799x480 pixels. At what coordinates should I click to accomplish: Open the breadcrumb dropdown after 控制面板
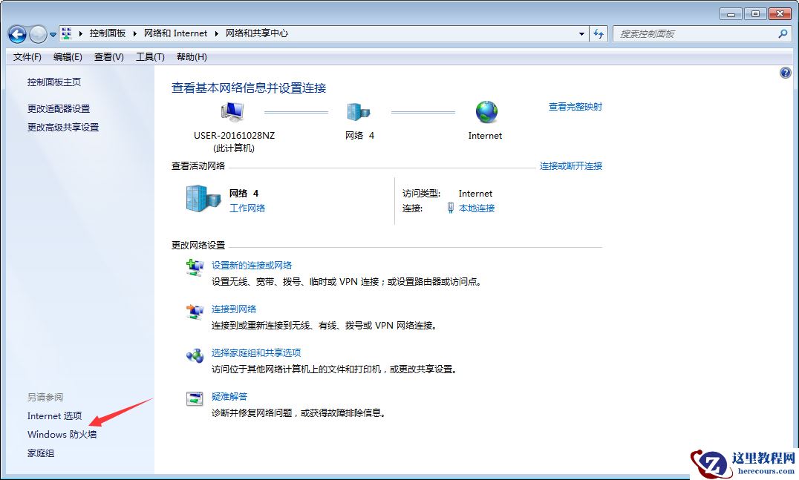[x=137, y=33]
